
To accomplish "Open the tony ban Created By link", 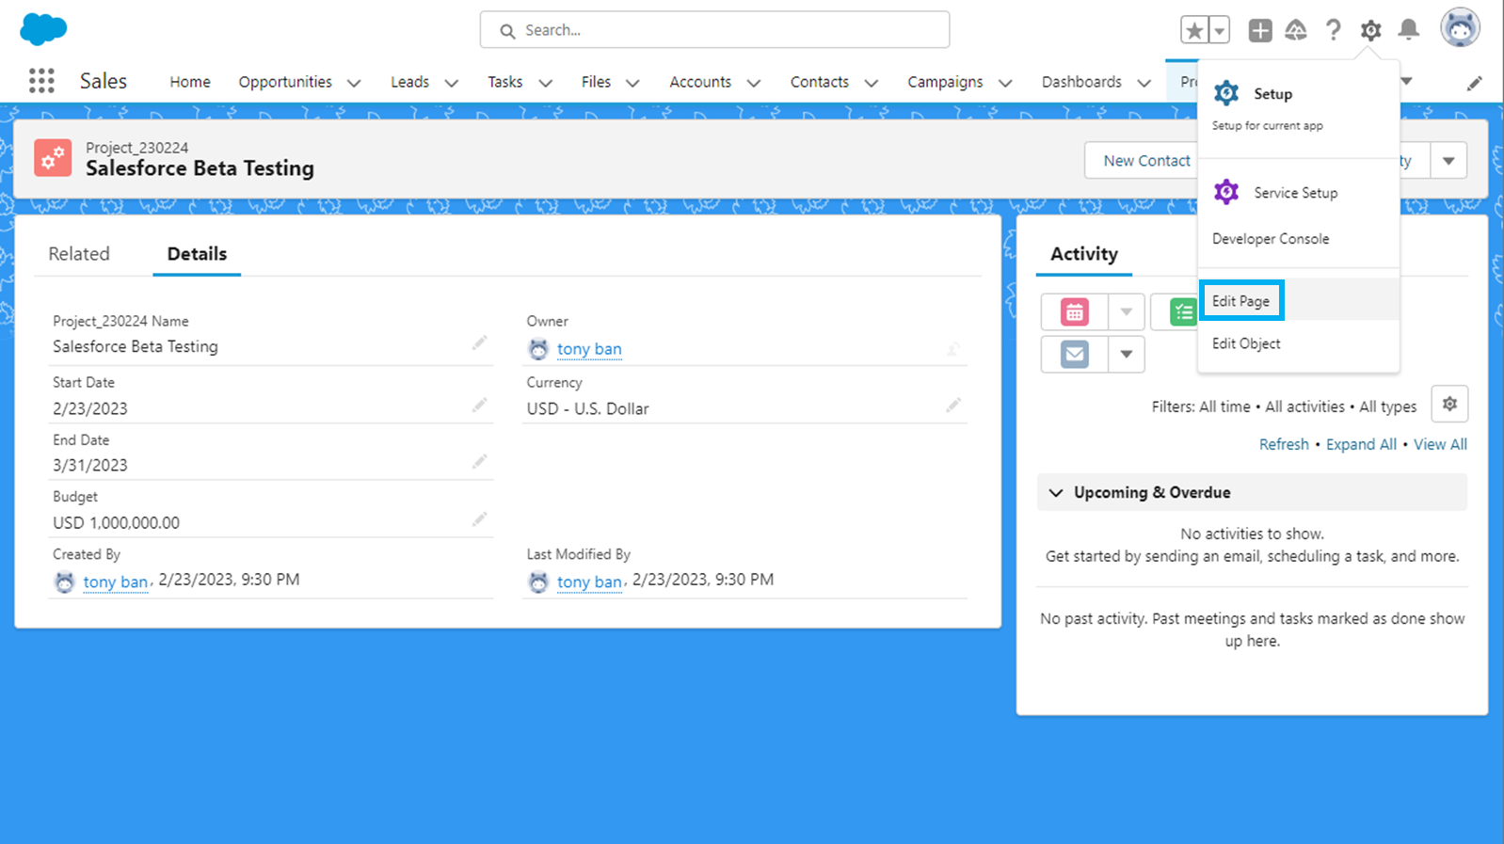I will click(116, 581).
